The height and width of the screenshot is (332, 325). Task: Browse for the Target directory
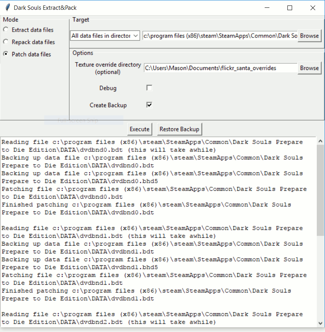click(309, 36)
